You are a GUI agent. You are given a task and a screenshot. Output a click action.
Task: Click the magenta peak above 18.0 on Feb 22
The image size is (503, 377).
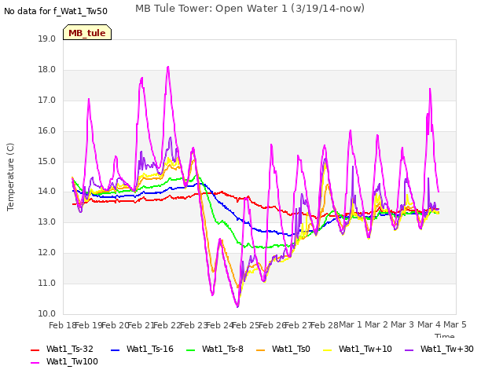[x=167, y=68]
